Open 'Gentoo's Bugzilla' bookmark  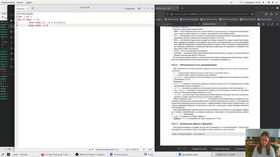point(189,19)
